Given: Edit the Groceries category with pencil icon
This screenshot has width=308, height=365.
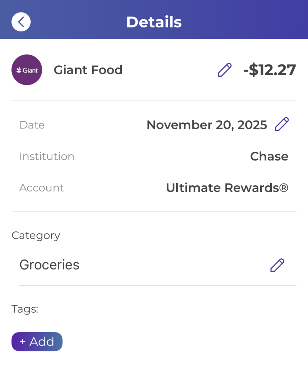Looking at the screenshot, I should pyautogui.click(x=277, y=265).
